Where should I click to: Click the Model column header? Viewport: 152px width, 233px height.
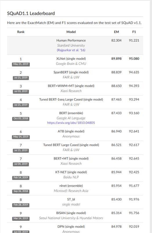71,32
